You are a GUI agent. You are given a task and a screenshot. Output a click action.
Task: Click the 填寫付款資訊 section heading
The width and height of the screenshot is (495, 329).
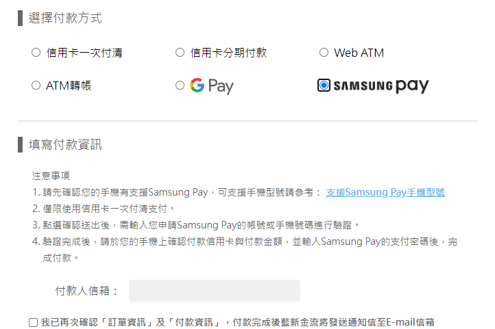click(65, 144)
